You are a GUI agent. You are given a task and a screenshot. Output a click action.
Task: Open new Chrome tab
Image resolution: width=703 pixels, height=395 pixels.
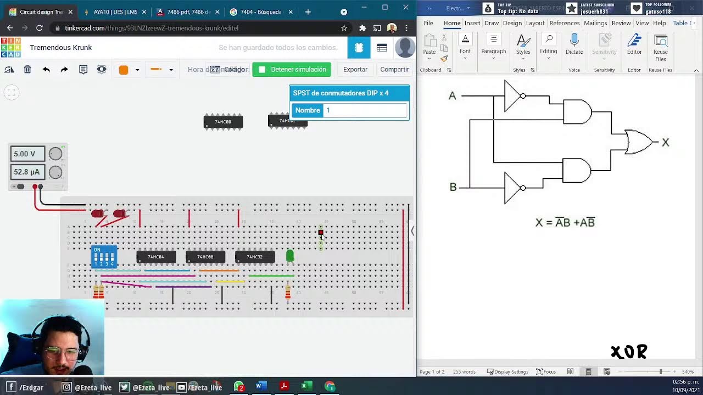(308, 12)
